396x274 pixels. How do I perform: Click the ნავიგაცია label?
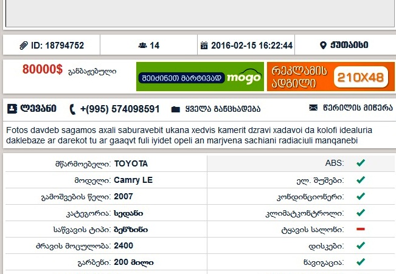click(324, 262)
